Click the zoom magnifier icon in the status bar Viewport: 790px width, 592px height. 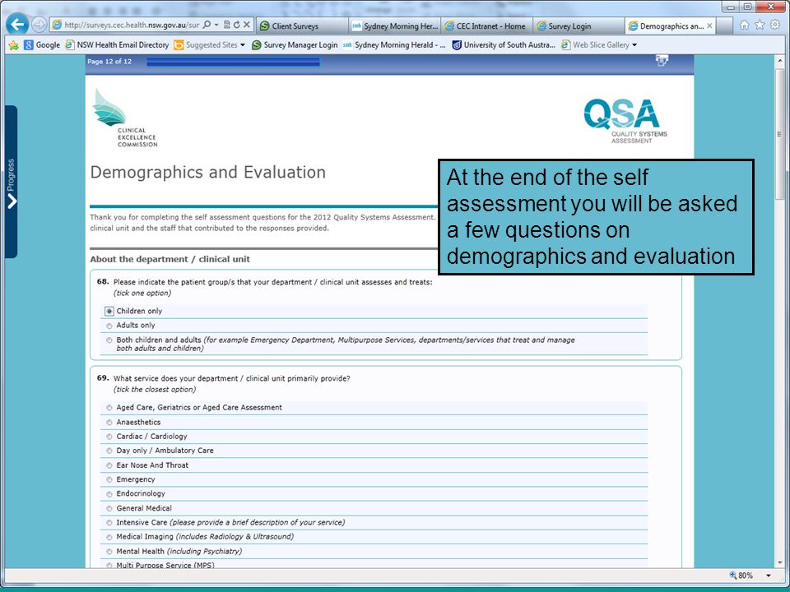coord(733,576)
